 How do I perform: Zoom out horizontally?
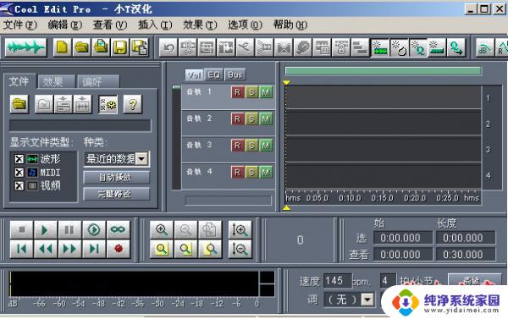[185, 230]
